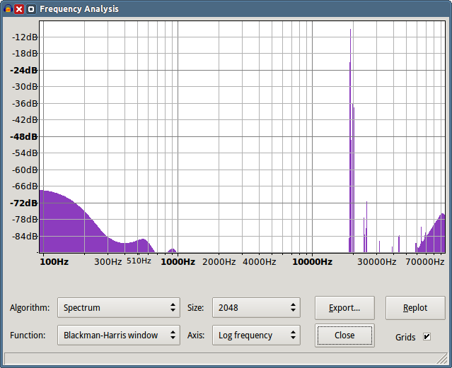452x368 pixels.
Task: Click the -48dB axis label
Action: tap(24, 136)
